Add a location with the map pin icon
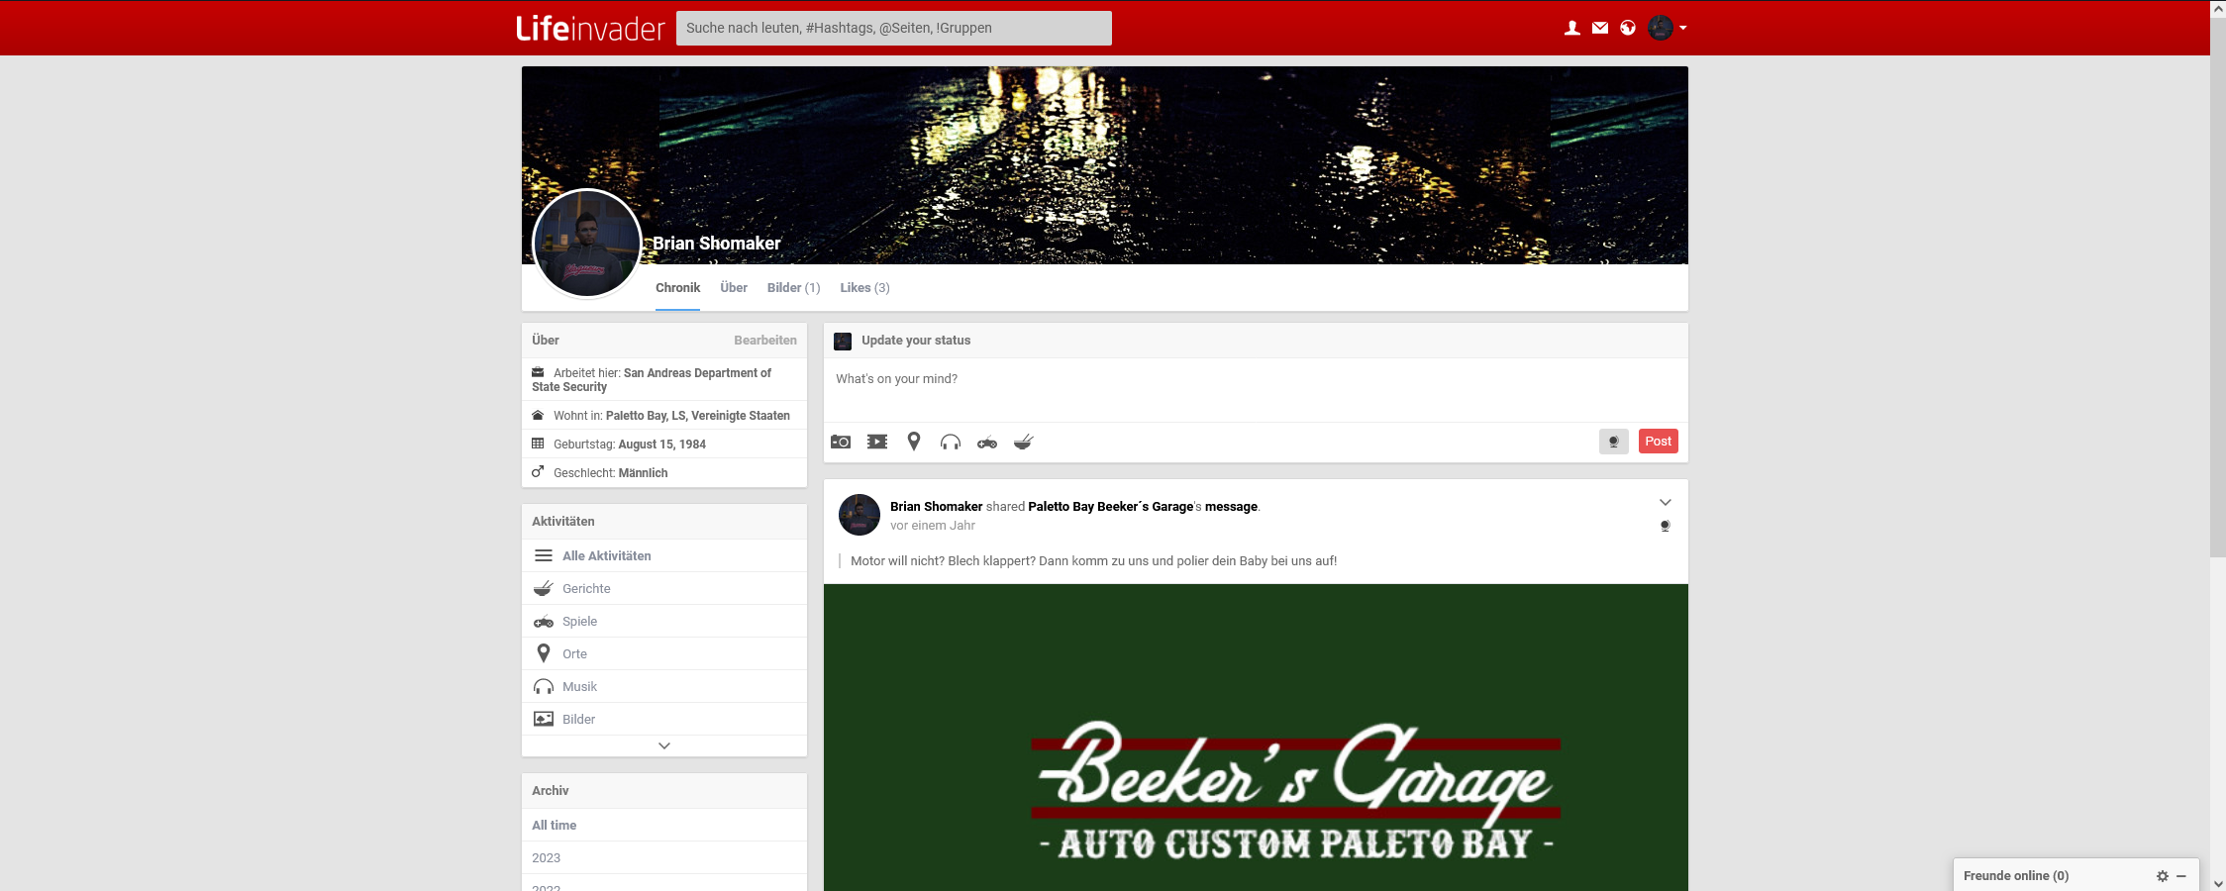 click(x=914, y=442)
